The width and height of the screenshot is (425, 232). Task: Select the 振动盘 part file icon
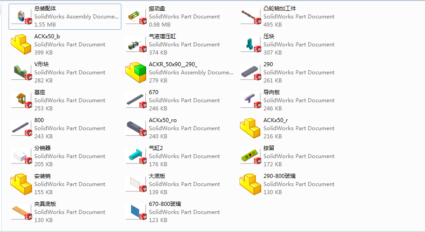(136, 17)
